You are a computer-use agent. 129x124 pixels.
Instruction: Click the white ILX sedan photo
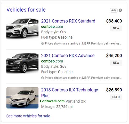tap(22, 98)
